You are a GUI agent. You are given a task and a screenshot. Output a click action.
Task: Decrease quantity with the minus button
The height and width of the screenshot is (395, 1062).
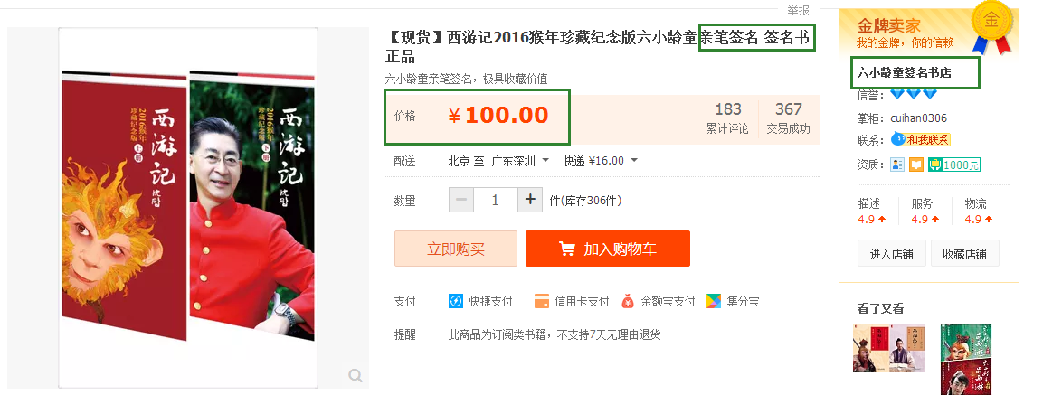click(x=461, y=200)
